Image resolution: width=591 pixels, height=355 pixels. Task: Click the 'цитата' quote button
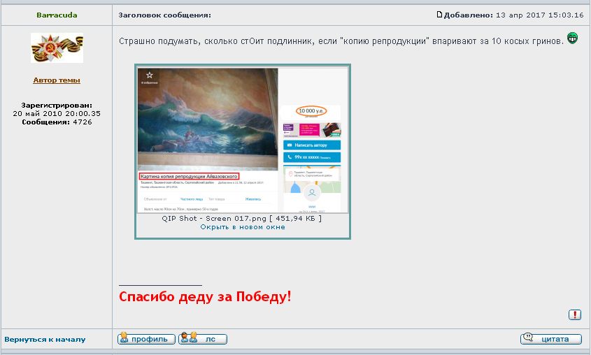point(551,339)
